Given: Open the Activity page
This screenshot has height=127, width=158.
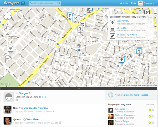Looking at the screenshot, I should tap(124, 3).
